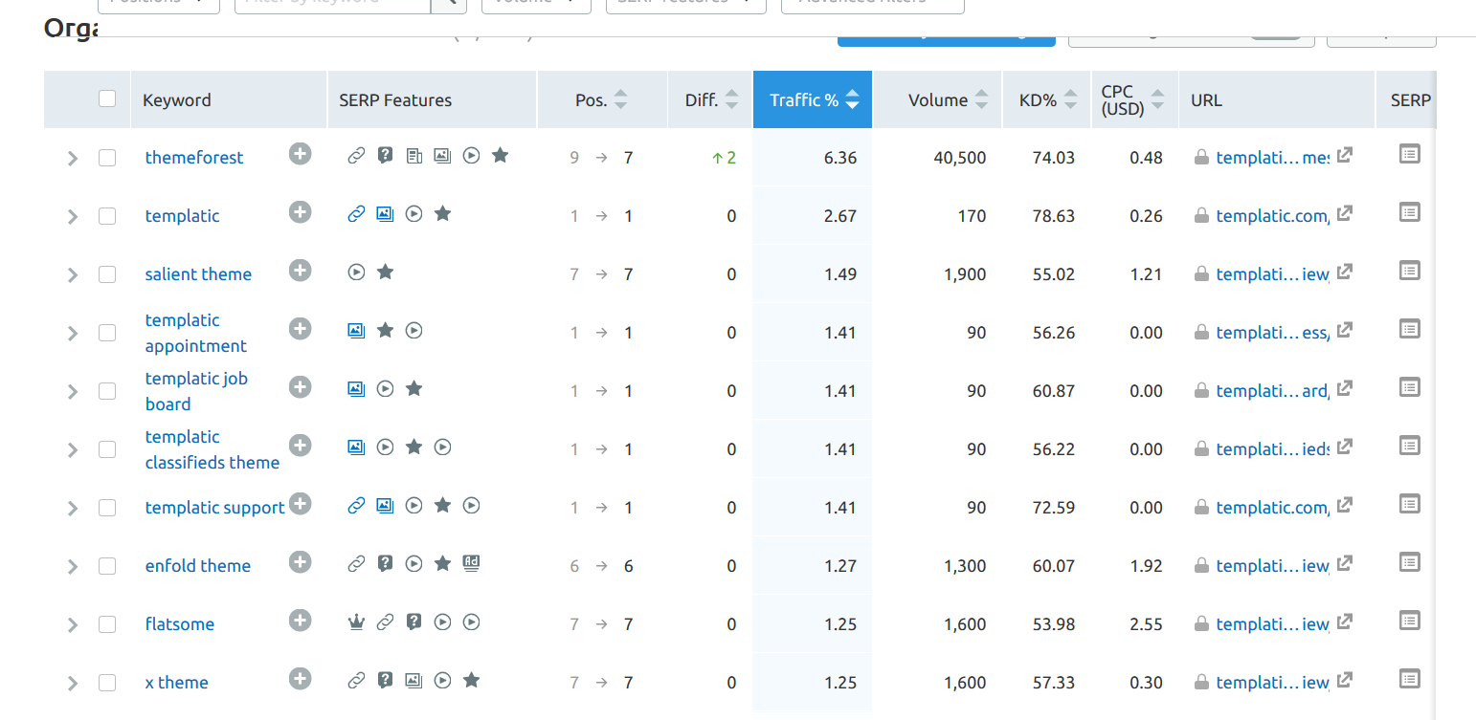Expand the salient theme row details
1476x720 pixels.
pos(73,275)
